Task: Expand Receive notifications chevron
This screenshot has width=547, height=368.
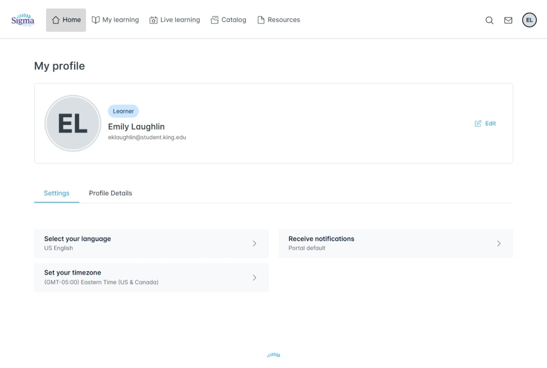Action: (x=499, y=243)
